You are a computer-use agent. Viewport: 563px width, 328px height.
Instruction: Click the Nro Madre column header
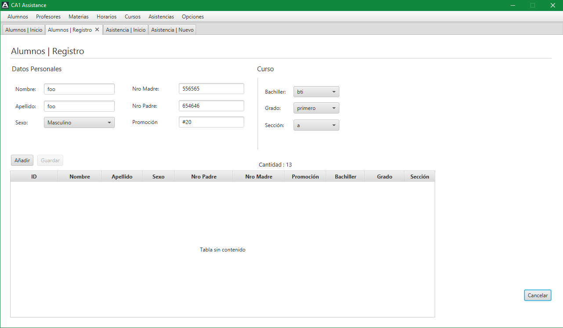258,176
